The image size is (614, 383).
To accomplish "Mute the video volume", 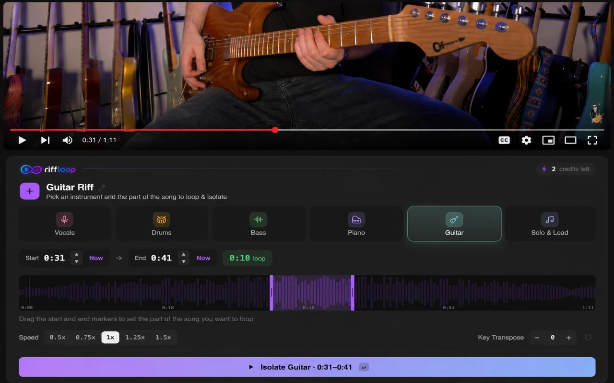I will click(x=68, y=140).
